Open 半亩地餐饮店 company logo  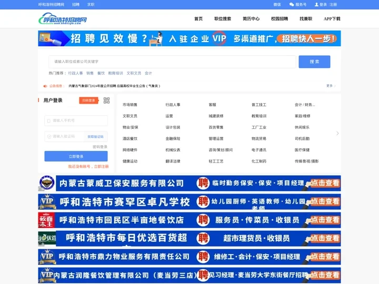(x=47, y=220)
